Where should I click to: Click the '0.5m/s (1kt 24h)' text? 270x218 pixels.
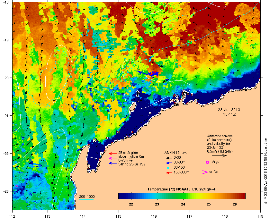pyautogui.click(x=220, y=151)
